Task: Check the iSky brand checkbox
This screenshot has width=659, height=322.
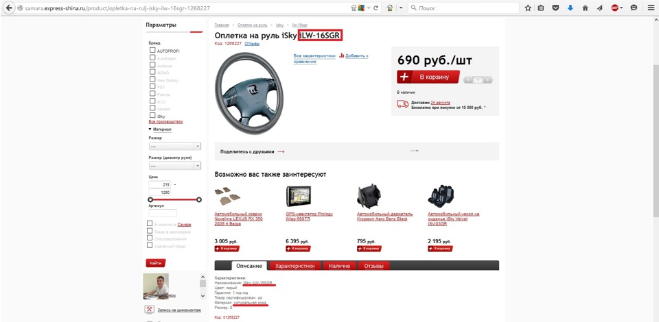Action: pos(152,115)
